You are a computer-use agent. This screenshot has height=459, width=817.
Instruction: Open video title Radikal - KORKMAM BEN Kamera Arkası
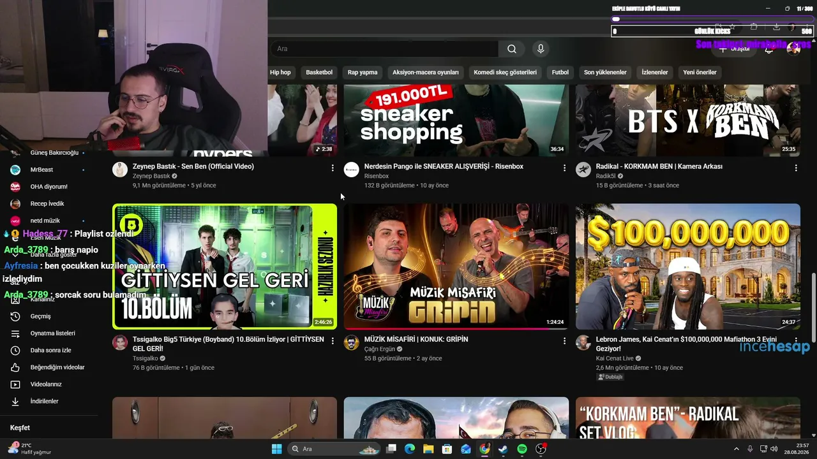(659, 166)
